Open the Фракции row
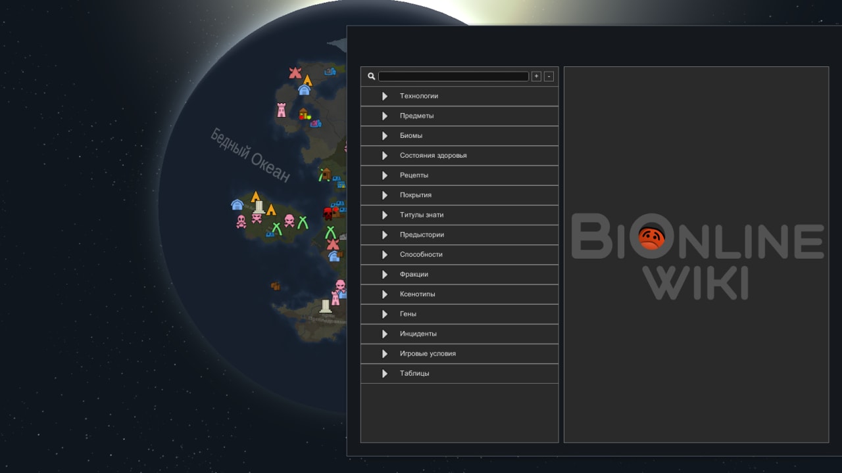 [459, 275]
